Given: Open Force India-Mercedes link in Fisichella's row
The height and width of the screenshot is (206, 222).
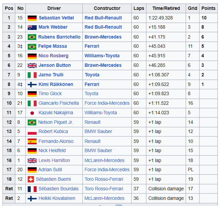Looking at the screenshot, I should (107, 103).
